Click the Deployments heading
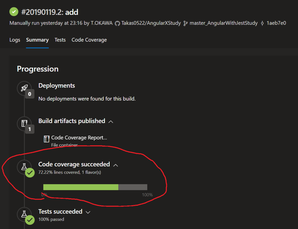 [x=57, y=86]
